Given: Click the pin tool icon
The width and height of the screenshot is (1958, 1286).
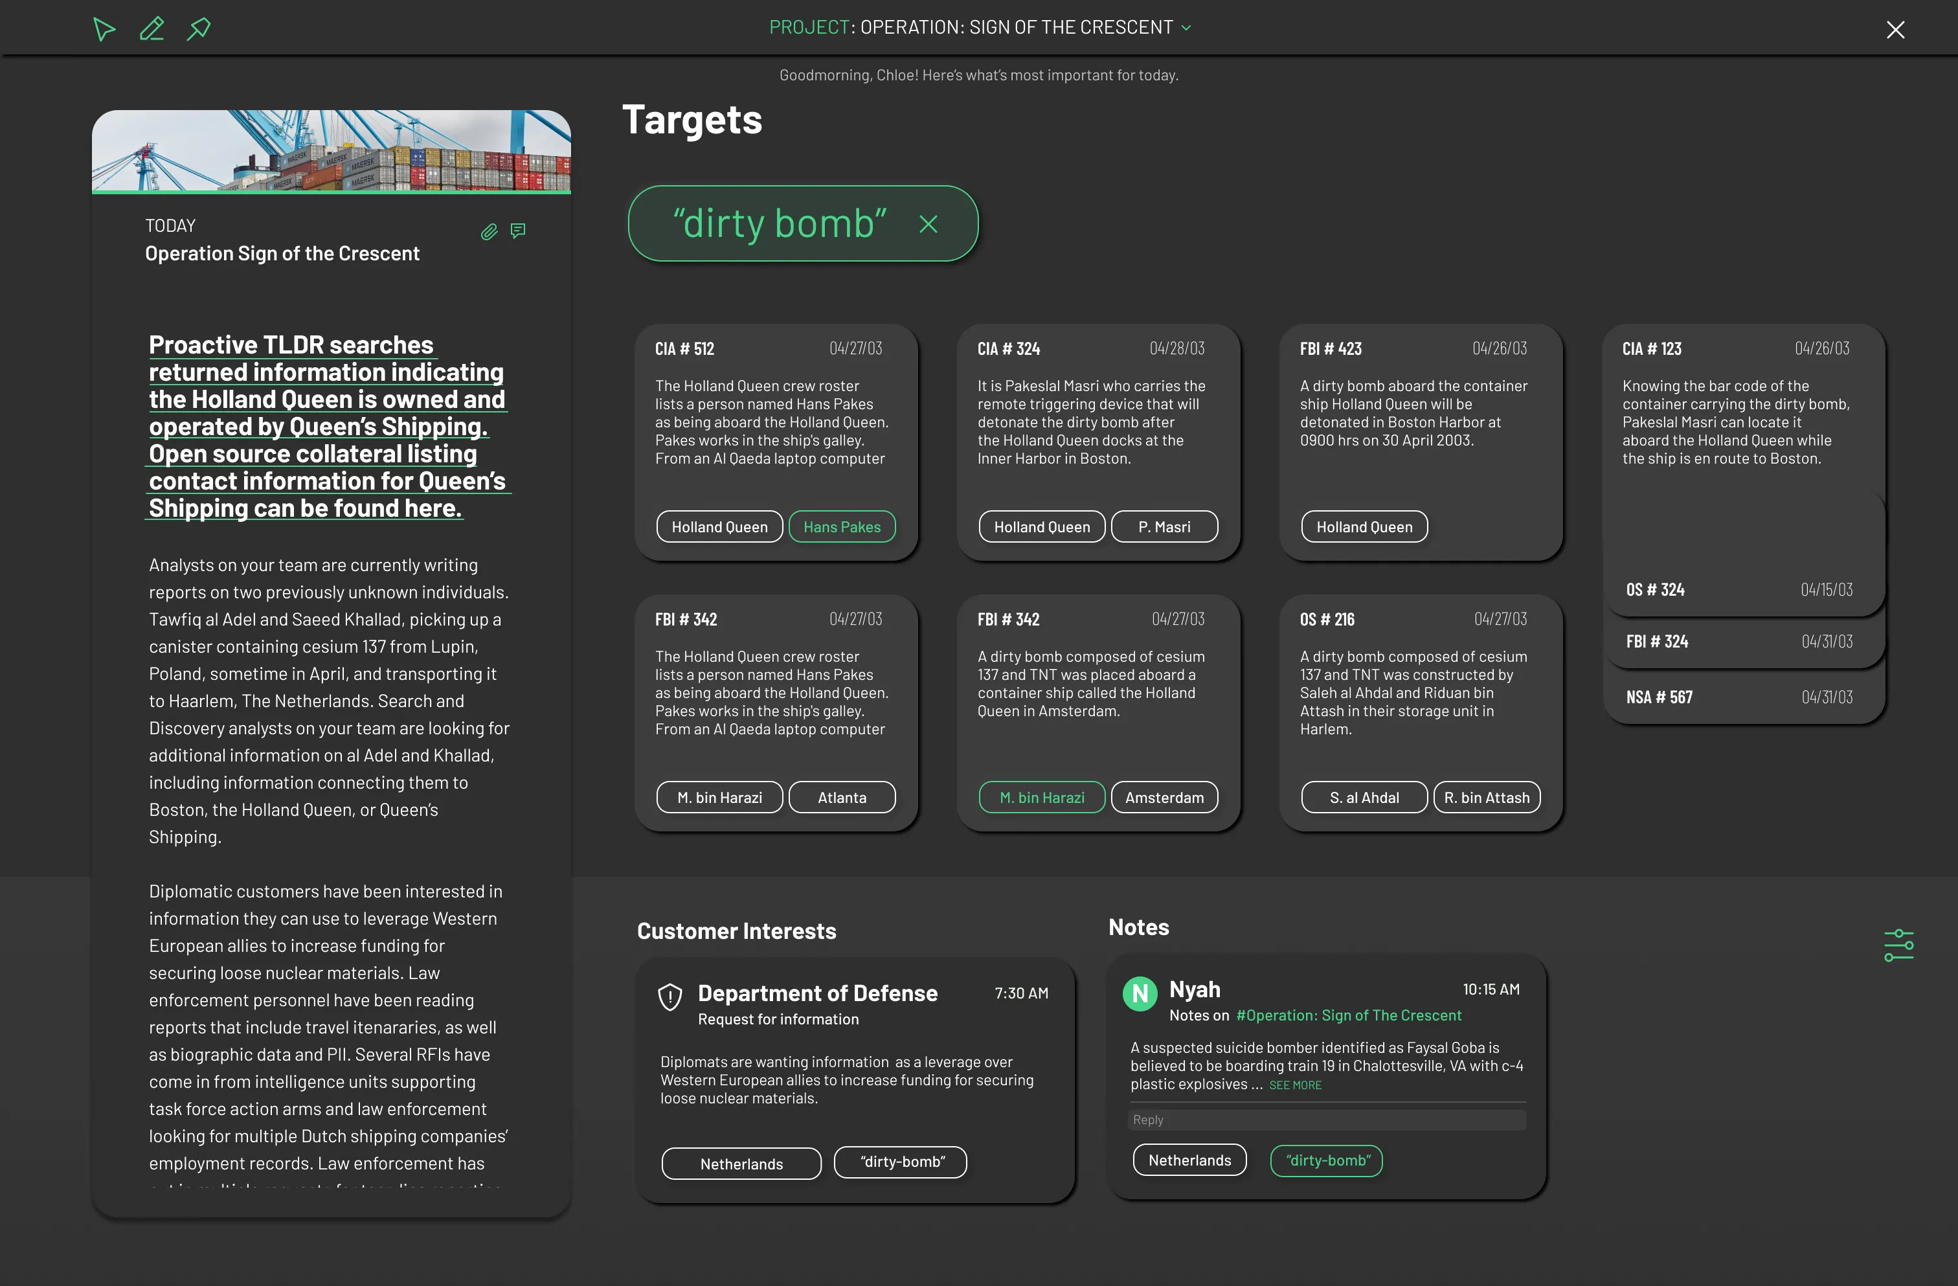Looking at the screenshot, I should (x=198, y=30).
